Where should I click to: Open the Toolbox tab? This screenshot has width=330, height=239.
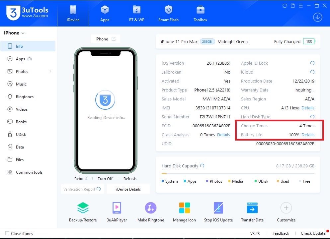(x=200, y=13)
